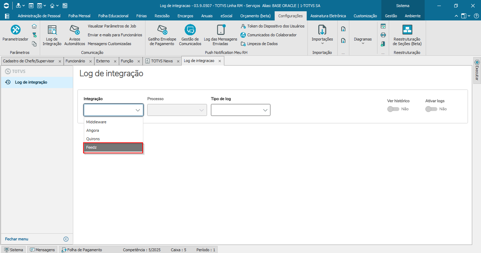Click the balance scale compare icon

(x=383, y=35)
